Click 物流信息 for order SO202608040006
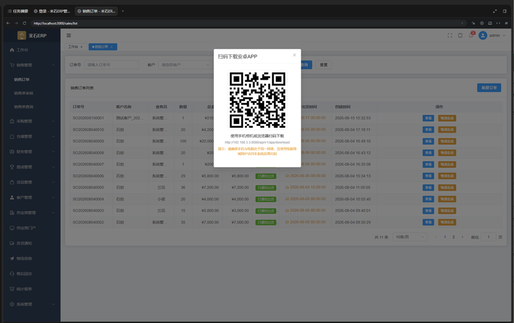 click(447, 176)
